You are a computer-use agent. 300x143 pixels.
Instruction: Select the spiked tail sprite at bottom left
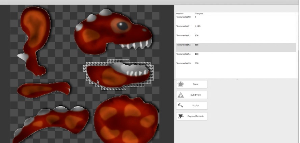(51, 121)
